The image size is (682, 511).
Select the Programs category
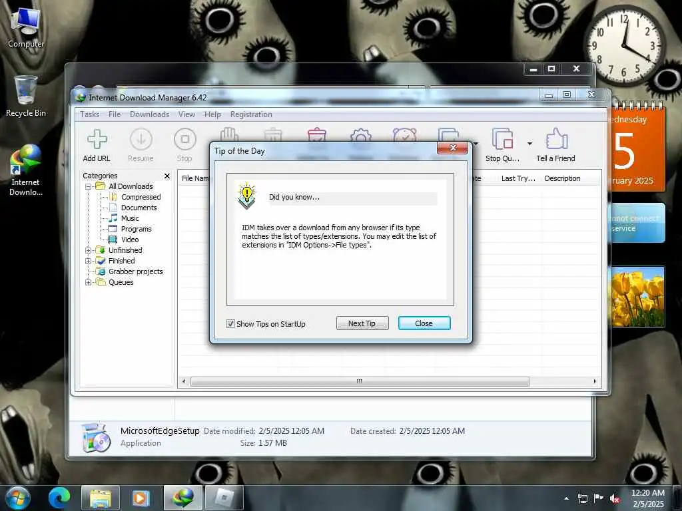(136, 229)
